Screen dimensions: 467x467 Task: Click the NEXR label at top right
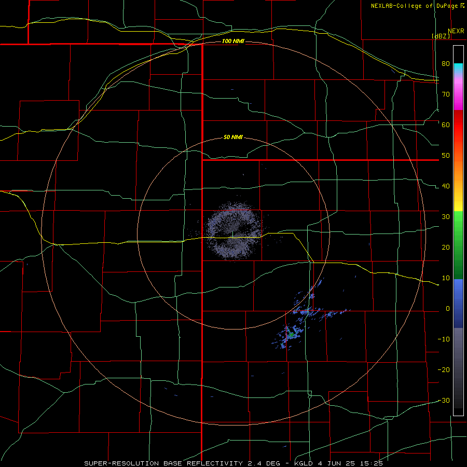coord(456,31)
